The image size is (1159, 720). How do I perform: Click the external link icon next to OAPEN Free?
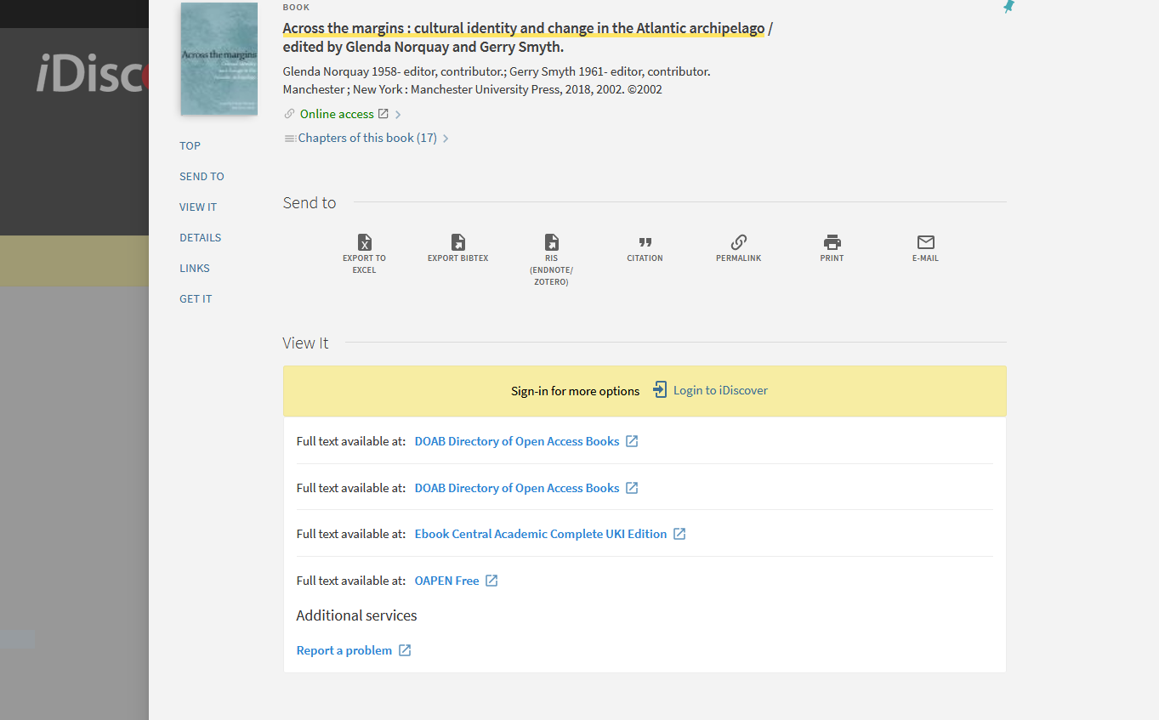(x=491, y=580)
